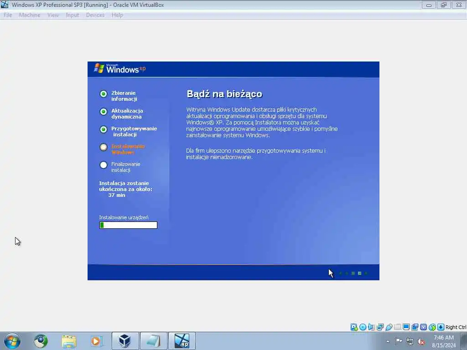The height and width of the screenshot is (350, 467).
Task: Open the Windows Start menu orb
Action: 12,341
